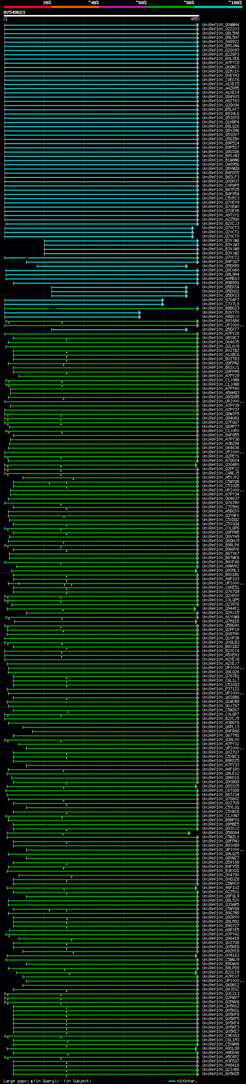The width and height of the screenshot is (246, 1084).
Task: Click the green ~80% identity legend segment
Action: 171,7
